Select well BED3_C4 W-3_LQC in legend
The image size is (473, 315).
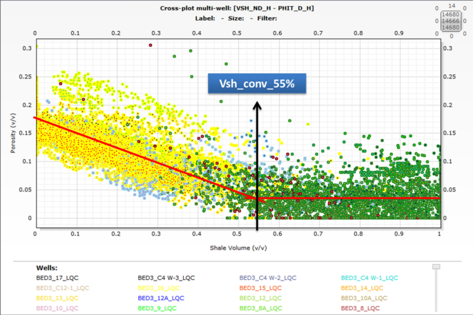click(x=166, y=278)
